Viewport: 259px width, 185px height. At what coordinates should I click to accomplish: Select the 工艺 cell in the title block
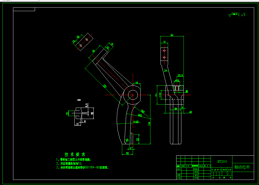point(179,178)
